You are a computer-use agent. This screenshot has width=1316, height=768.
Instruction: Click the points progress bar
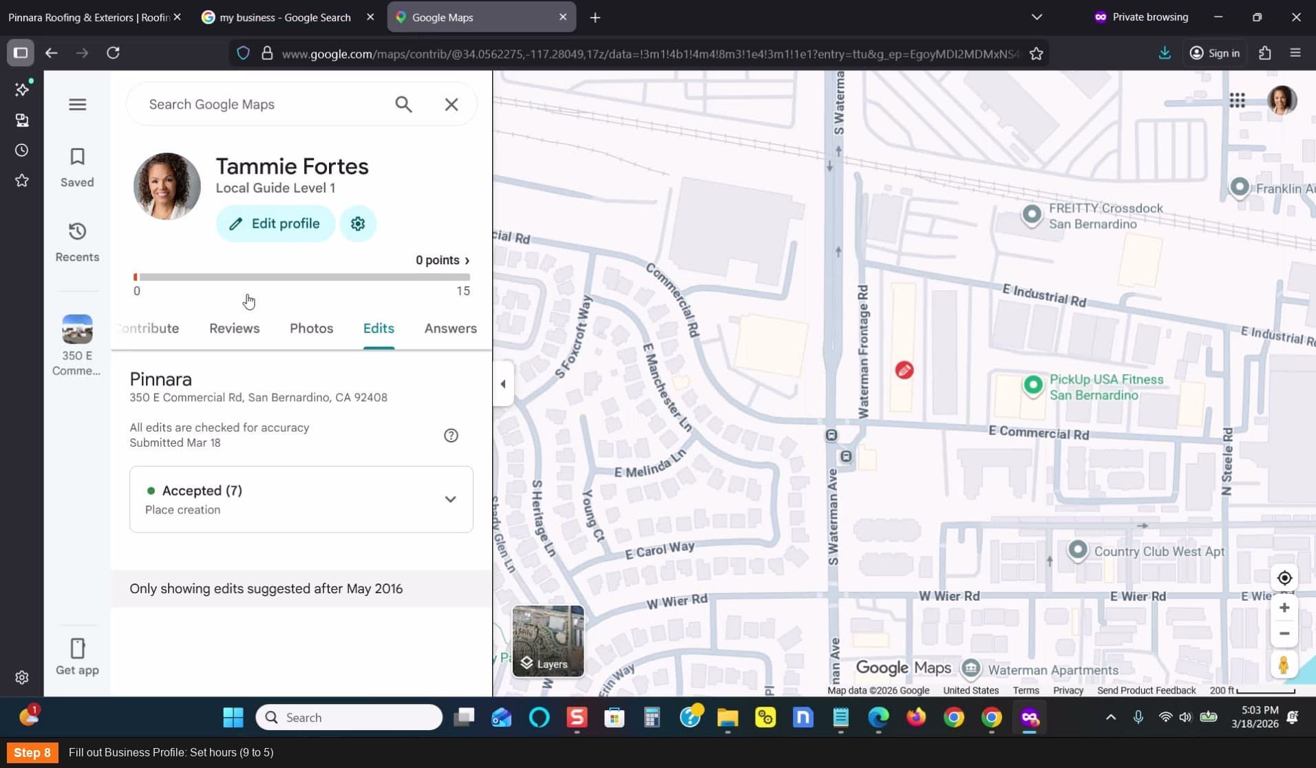tap(301, 277)
